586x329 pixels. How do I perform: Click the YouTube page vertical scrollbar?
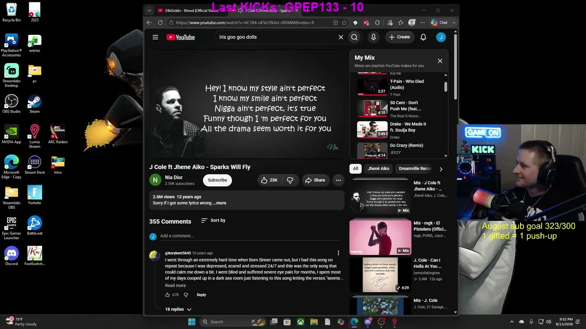point(456,66)
